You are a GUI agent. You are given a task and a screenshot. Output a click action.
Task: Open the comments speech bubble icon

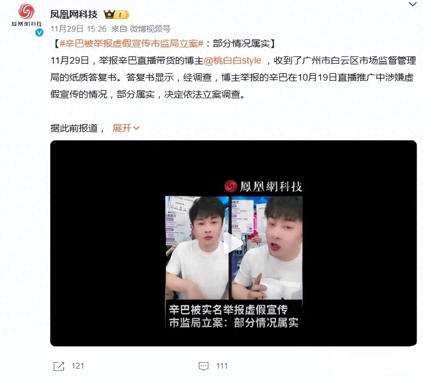[x=203, y=366]
